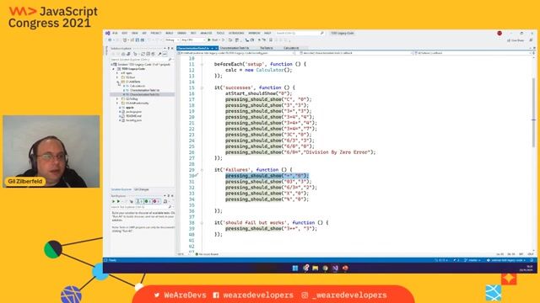Open File Explorer from the taskbar

point(315,268)
